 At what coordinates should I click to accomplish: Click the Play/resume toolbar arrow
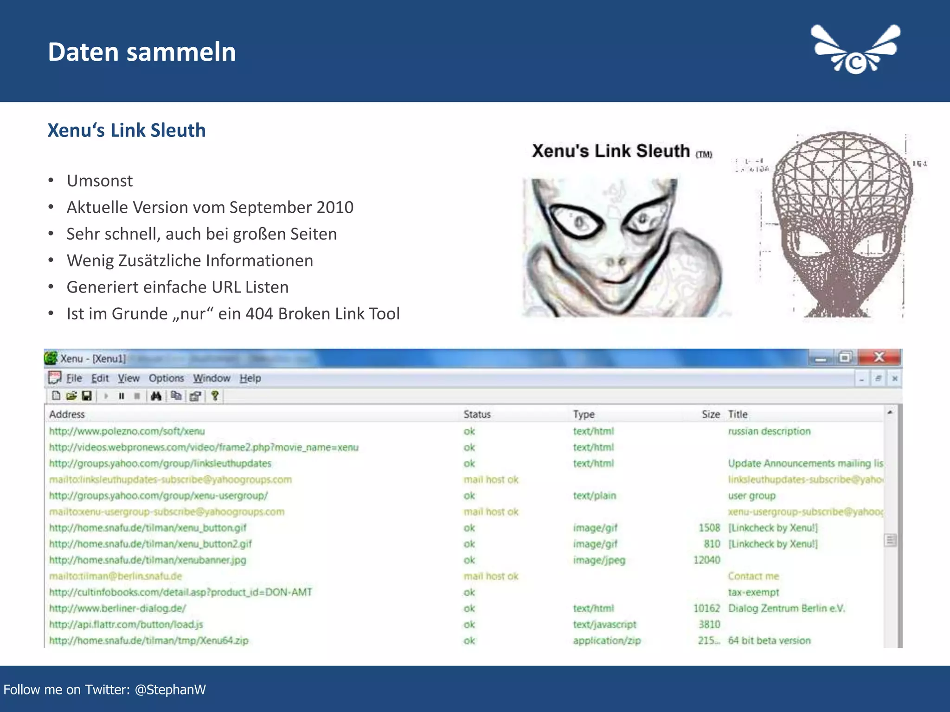coord(106,396)
